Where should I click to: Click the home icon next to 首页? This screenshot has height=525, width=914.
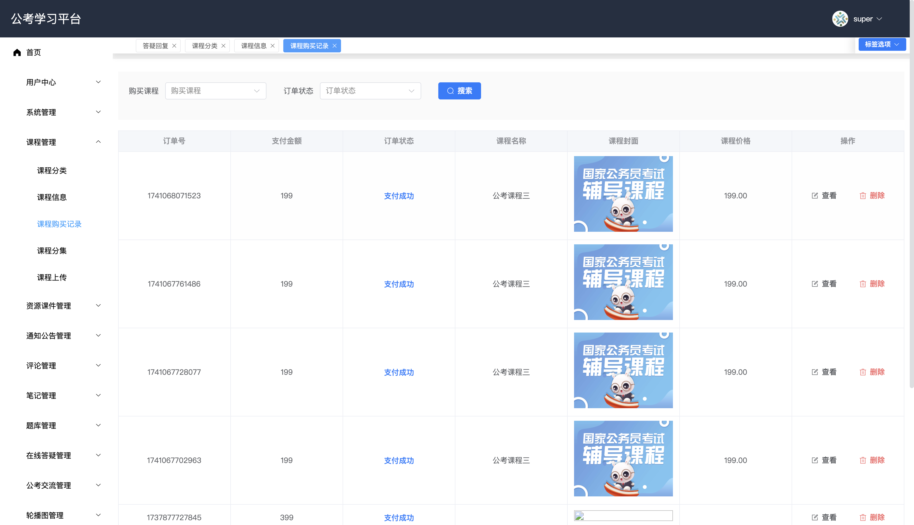[x=17, y=52]
